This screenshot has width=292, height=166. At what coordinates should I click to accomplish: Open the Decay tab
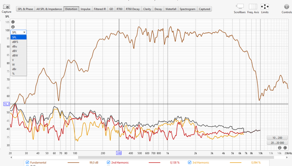pos(158,9)
